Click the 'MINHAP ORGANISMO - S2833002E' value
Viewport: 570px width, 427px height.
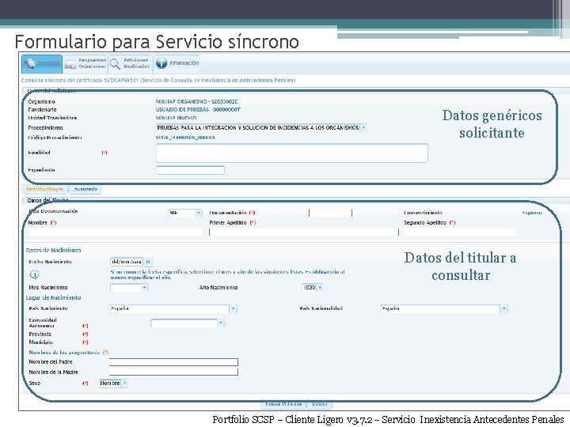[196, 102]
